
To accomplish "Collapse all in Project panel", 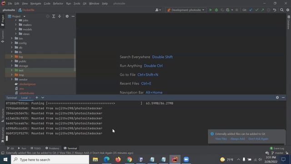I will pos(60,16).
